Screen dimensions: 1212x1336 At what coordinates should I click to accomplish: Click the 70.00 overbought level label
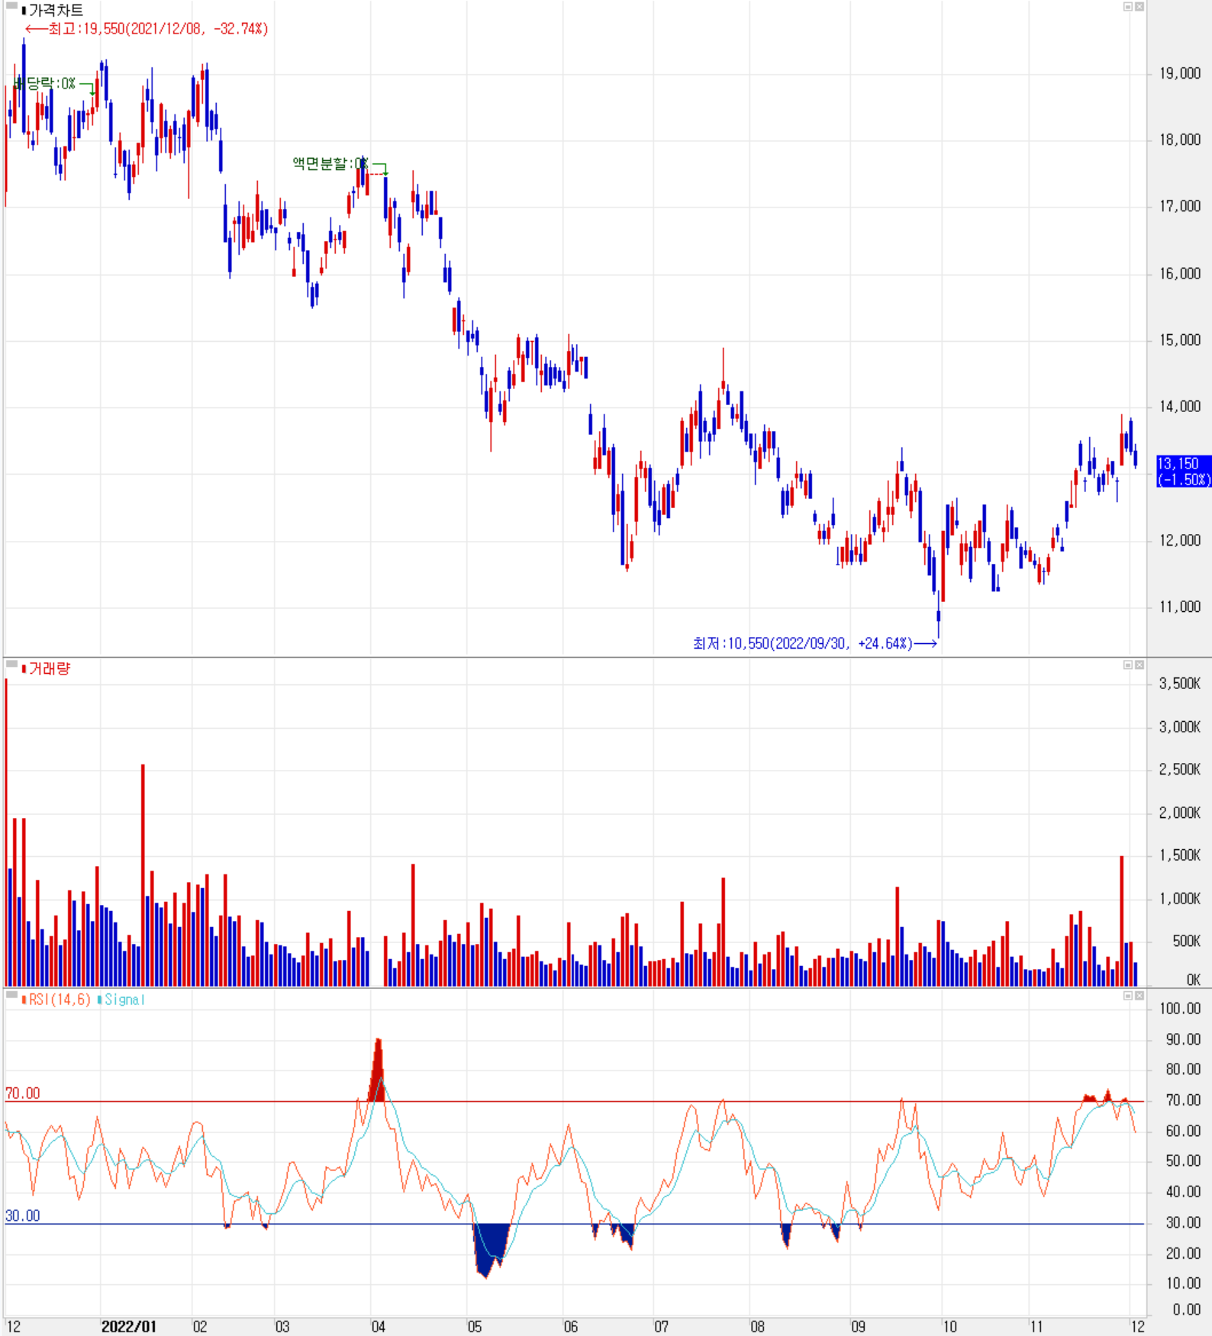click(x=22, y=1093)
